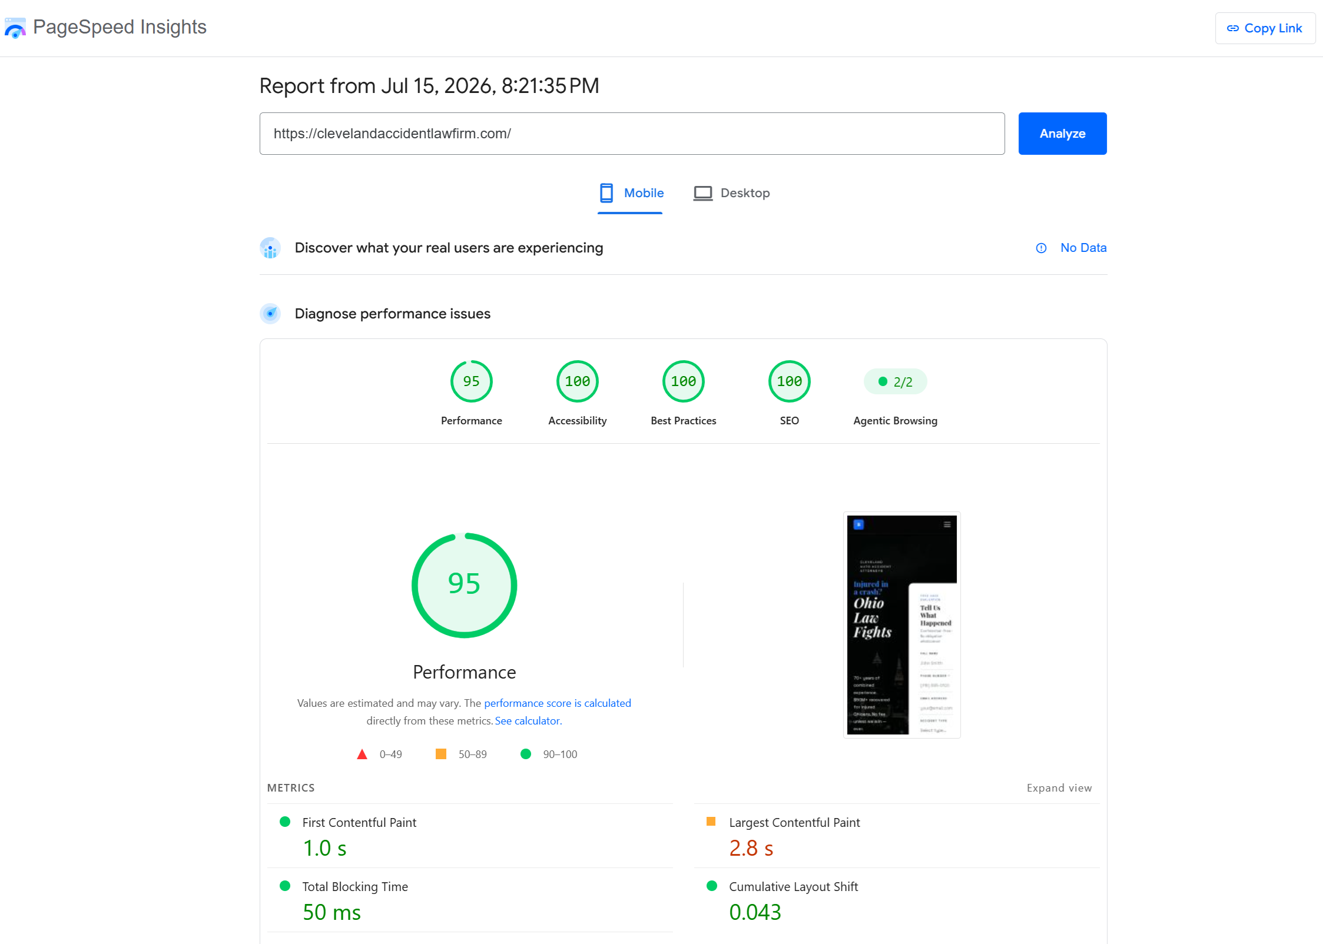Click the 50 ms value
Image resolution: width=1323 pixels, height=944 pixels.
pos(331,912)
